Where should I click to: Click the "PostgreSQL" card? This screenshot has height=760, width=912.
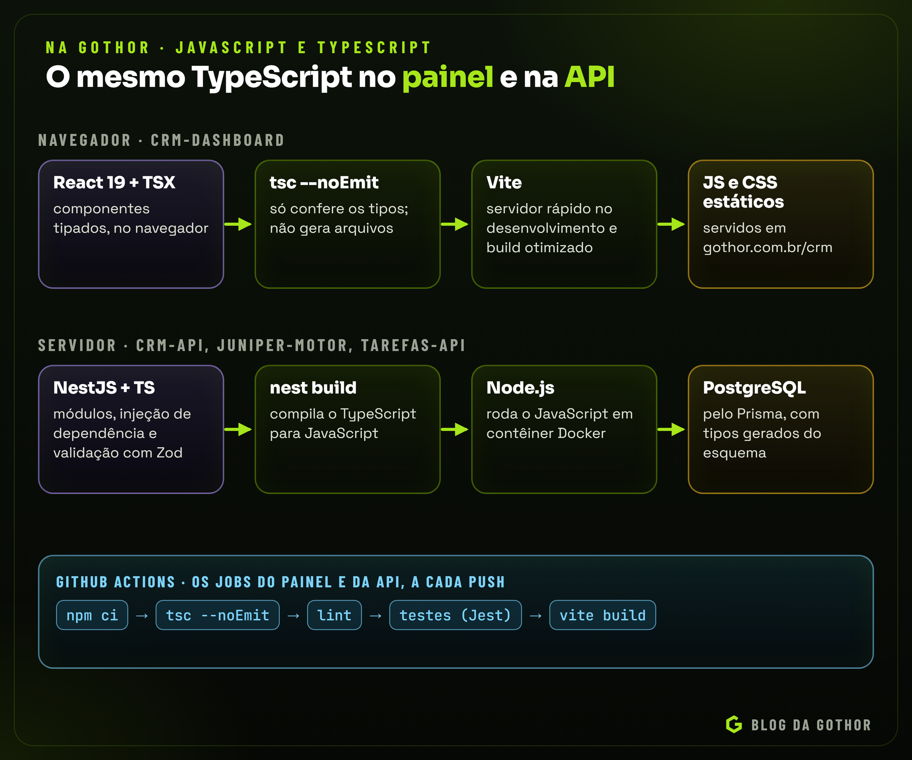[x=781, y=429]
